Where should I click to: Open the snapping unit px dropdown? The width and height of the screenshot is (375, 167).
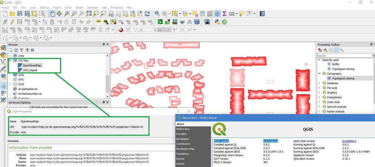pyautogui.click(x=164, y=30)
